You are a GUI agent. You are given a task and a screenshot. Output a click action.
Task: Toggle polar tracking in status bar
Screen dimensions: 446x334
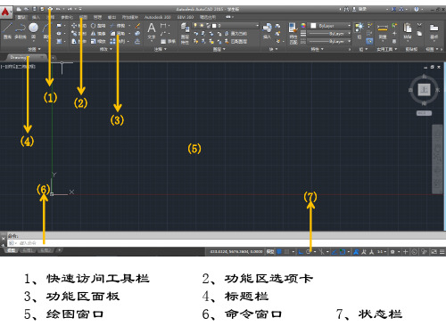(x=309, y=252)
